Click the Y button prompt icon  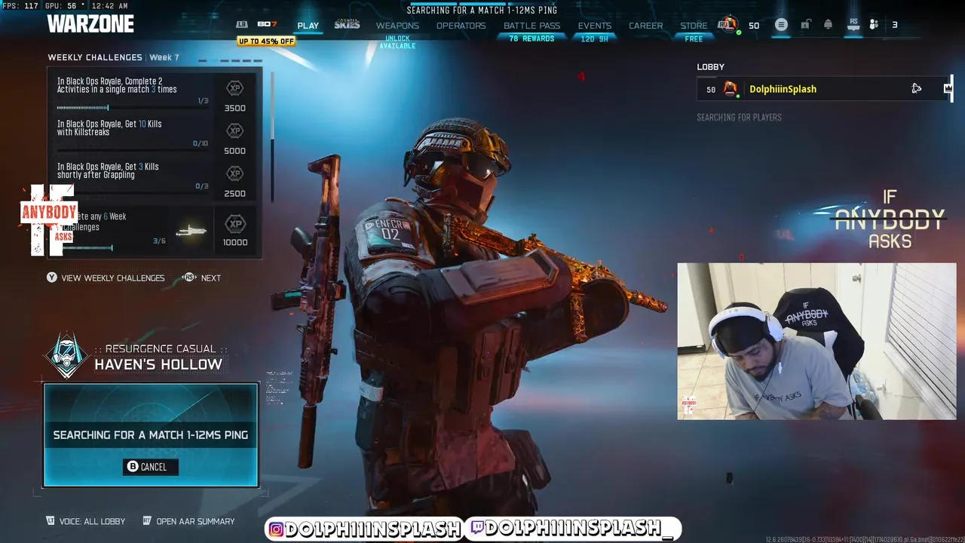click(x=51, y=278)
